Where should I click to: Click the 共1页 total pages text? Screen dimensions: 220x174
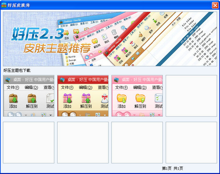pos(178,168)
